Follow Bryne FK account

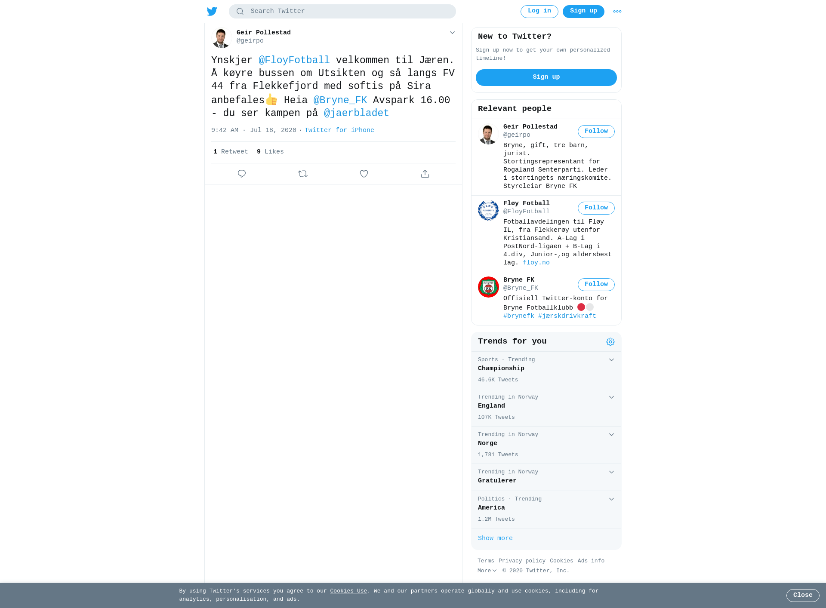(x=596, y=285)
